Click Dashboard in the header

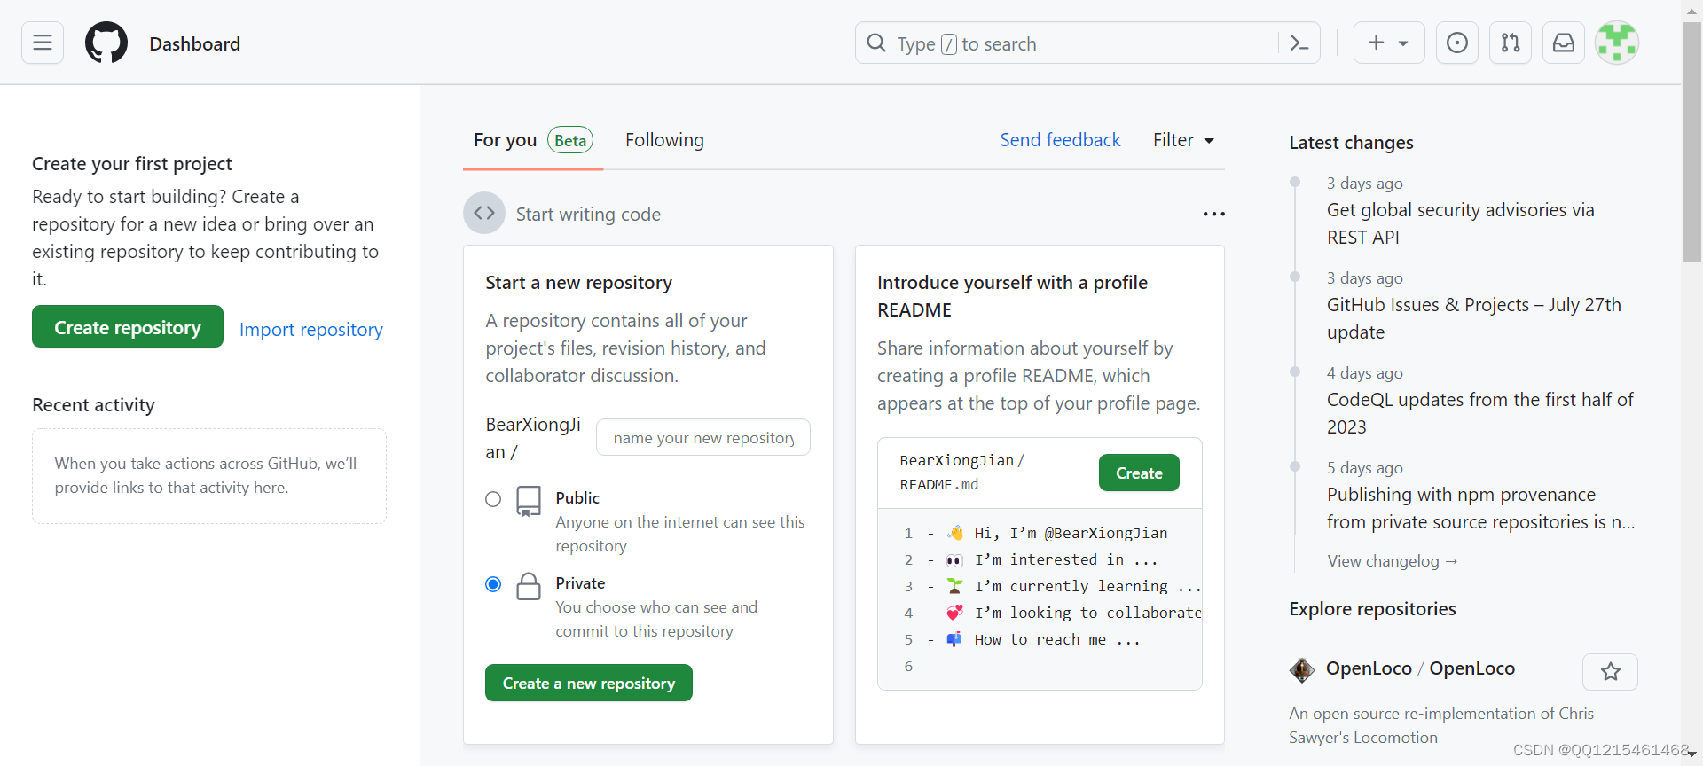(194, 43)
